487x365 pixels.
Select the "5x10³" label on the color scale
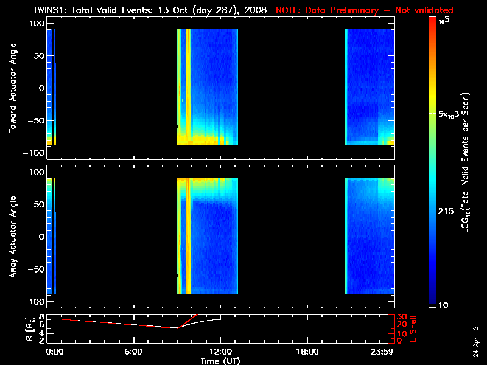[452, 115]
